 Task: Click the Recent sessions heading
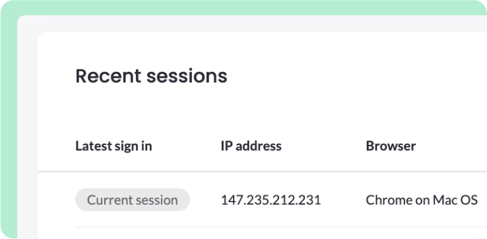tap(152, 76)
